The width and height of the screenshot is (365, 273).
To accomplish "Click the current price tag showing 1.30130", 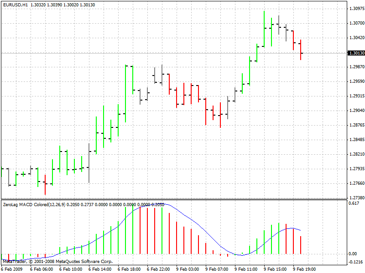I will coord(354,54).
